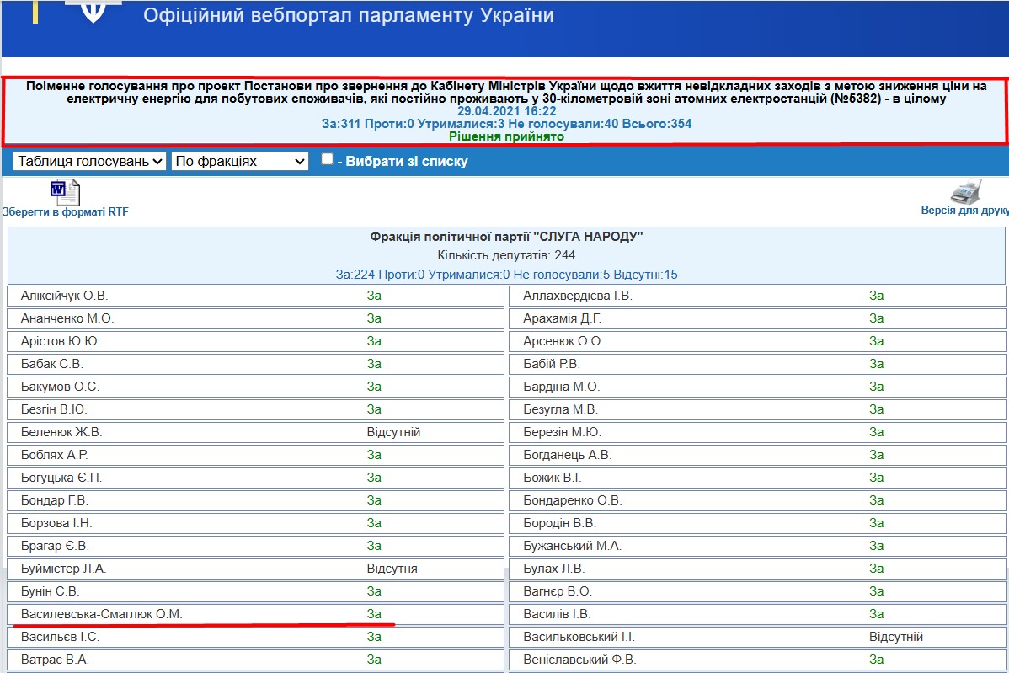The height and width of the screenshot is (673, 1009).
Task: Expand the 'По фракціях' dropdown
Action: [240, 161]
